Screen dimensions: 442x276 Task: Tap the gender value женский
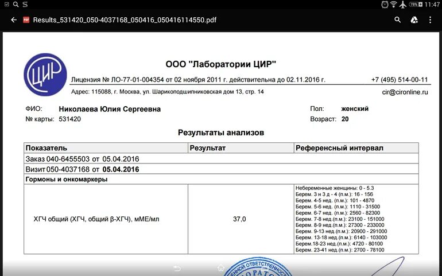coord(355,109)
